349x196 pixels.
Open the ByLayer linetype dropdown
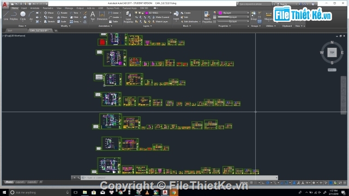click(x=233, y=22)
